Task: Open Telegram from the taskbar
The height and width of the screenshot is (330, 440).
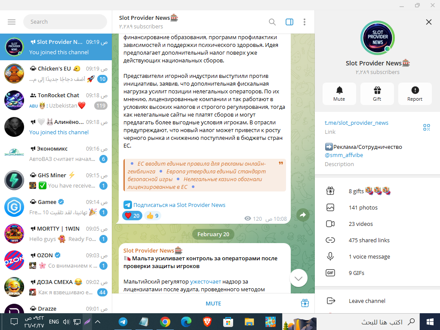Action: click(x=123, y=321)
